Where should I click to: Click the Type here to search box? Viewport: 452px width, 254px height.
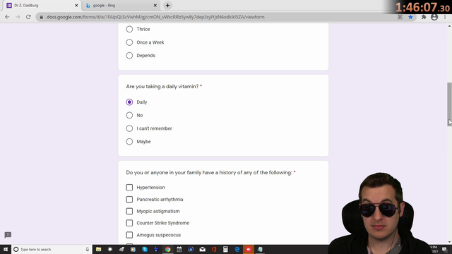[x=52, y=249]
